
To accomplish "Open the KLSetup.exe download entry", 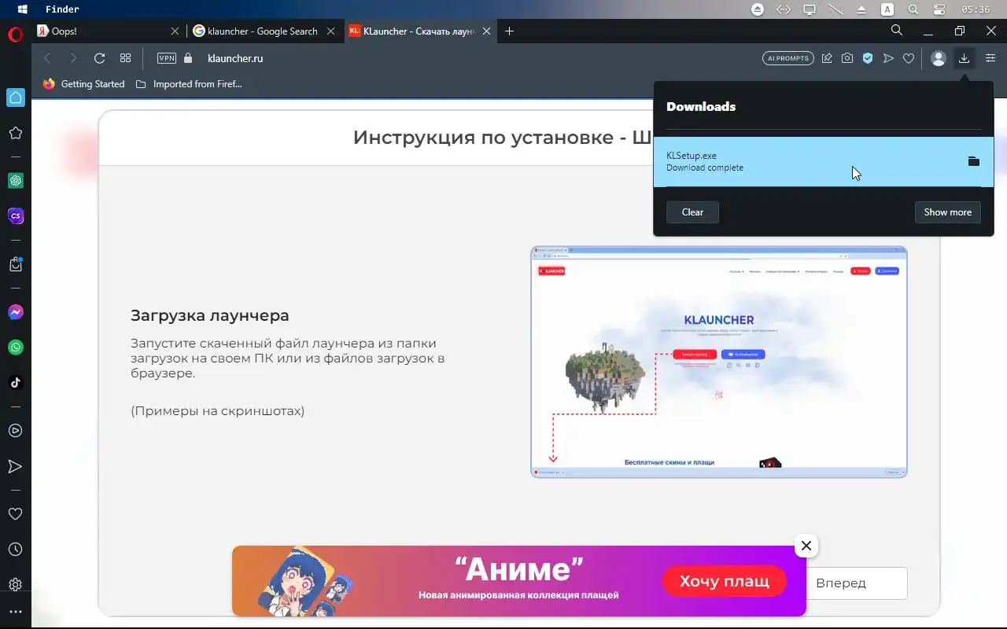I will 824,161.
